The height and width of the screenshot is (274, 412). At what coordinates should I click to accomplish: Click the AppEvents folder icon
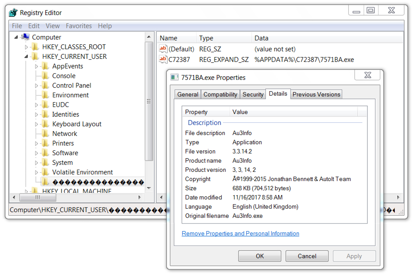45,66
